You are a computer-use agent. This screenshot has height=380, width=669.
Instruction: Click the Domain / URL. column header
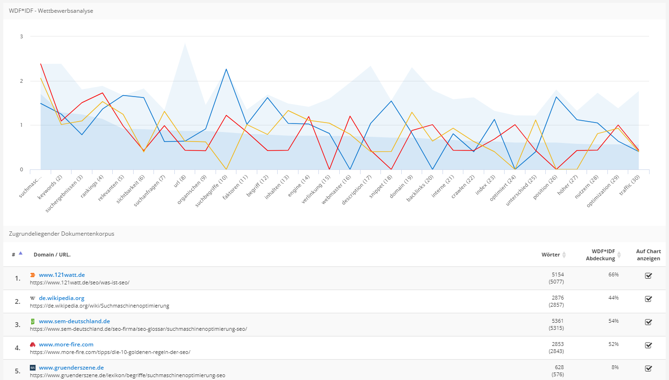click(x=52, y=255)
